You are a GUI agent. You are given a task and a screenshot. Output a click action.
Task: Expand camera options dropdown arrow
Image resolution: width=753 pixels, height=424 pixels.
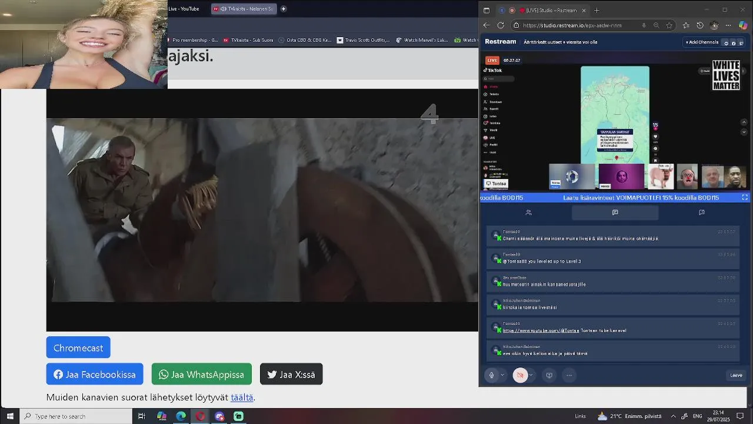point(531,375)
